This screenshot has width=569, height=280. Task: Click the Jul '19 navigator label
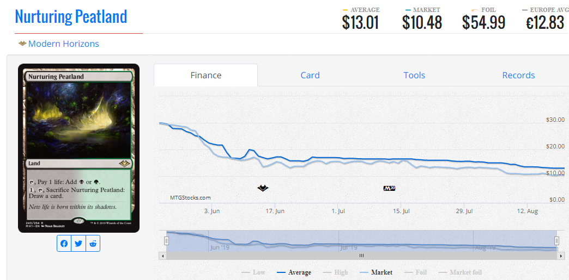pyautogui.click(x=349, y=248)
